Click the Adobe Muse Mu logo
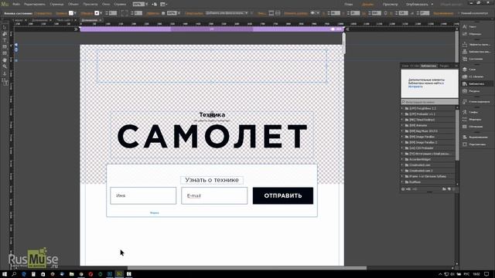This screenshot has height=278, width=495. click(x=5, y=4)
